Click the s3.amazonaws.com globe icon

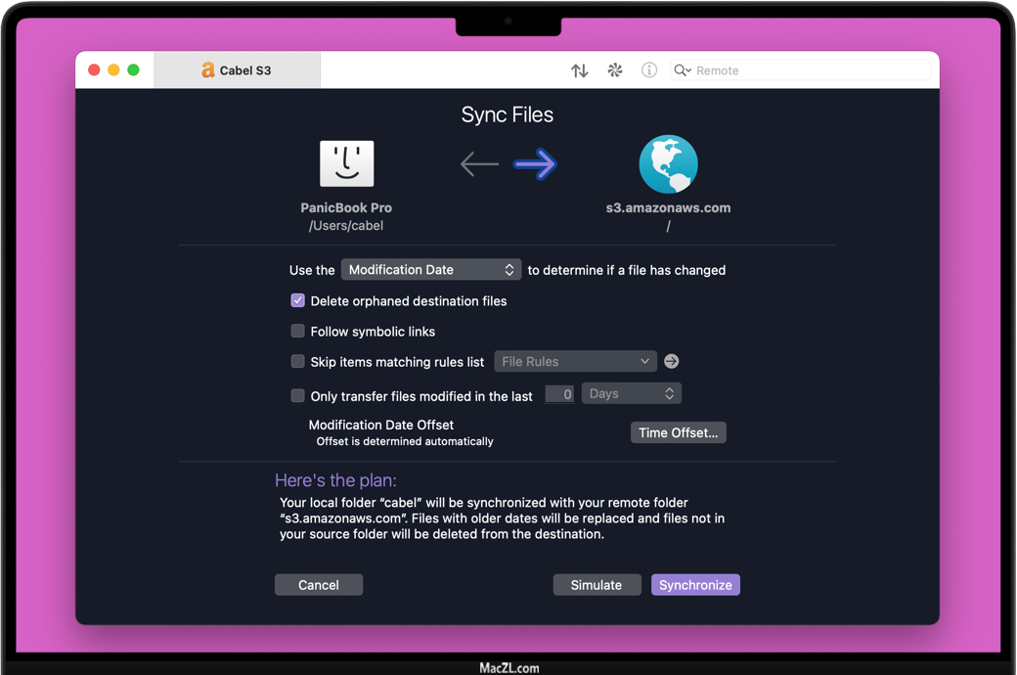coord(668,164)
